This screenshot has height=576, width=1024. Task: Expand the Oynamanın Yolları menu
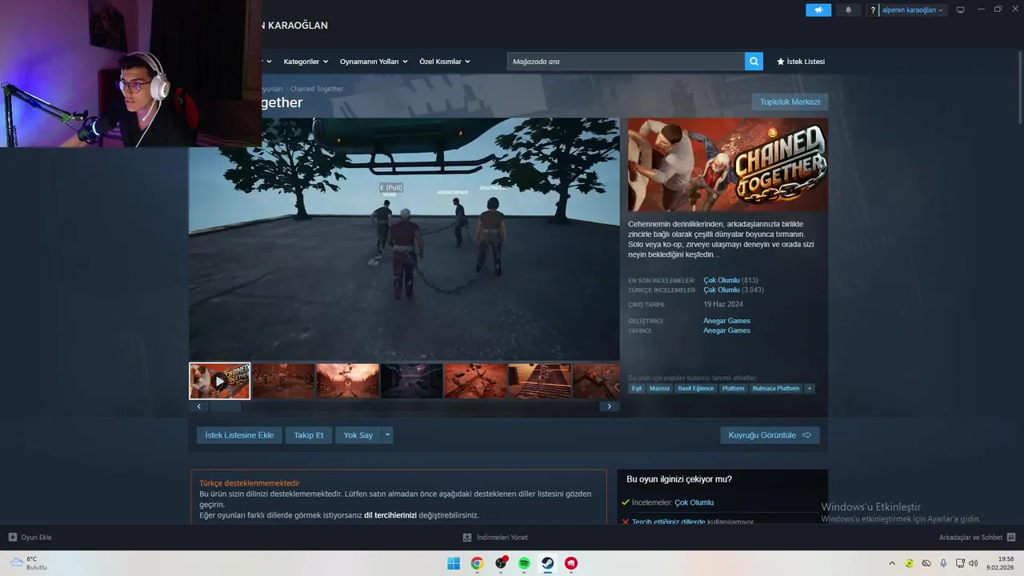(x=374, y=62)
